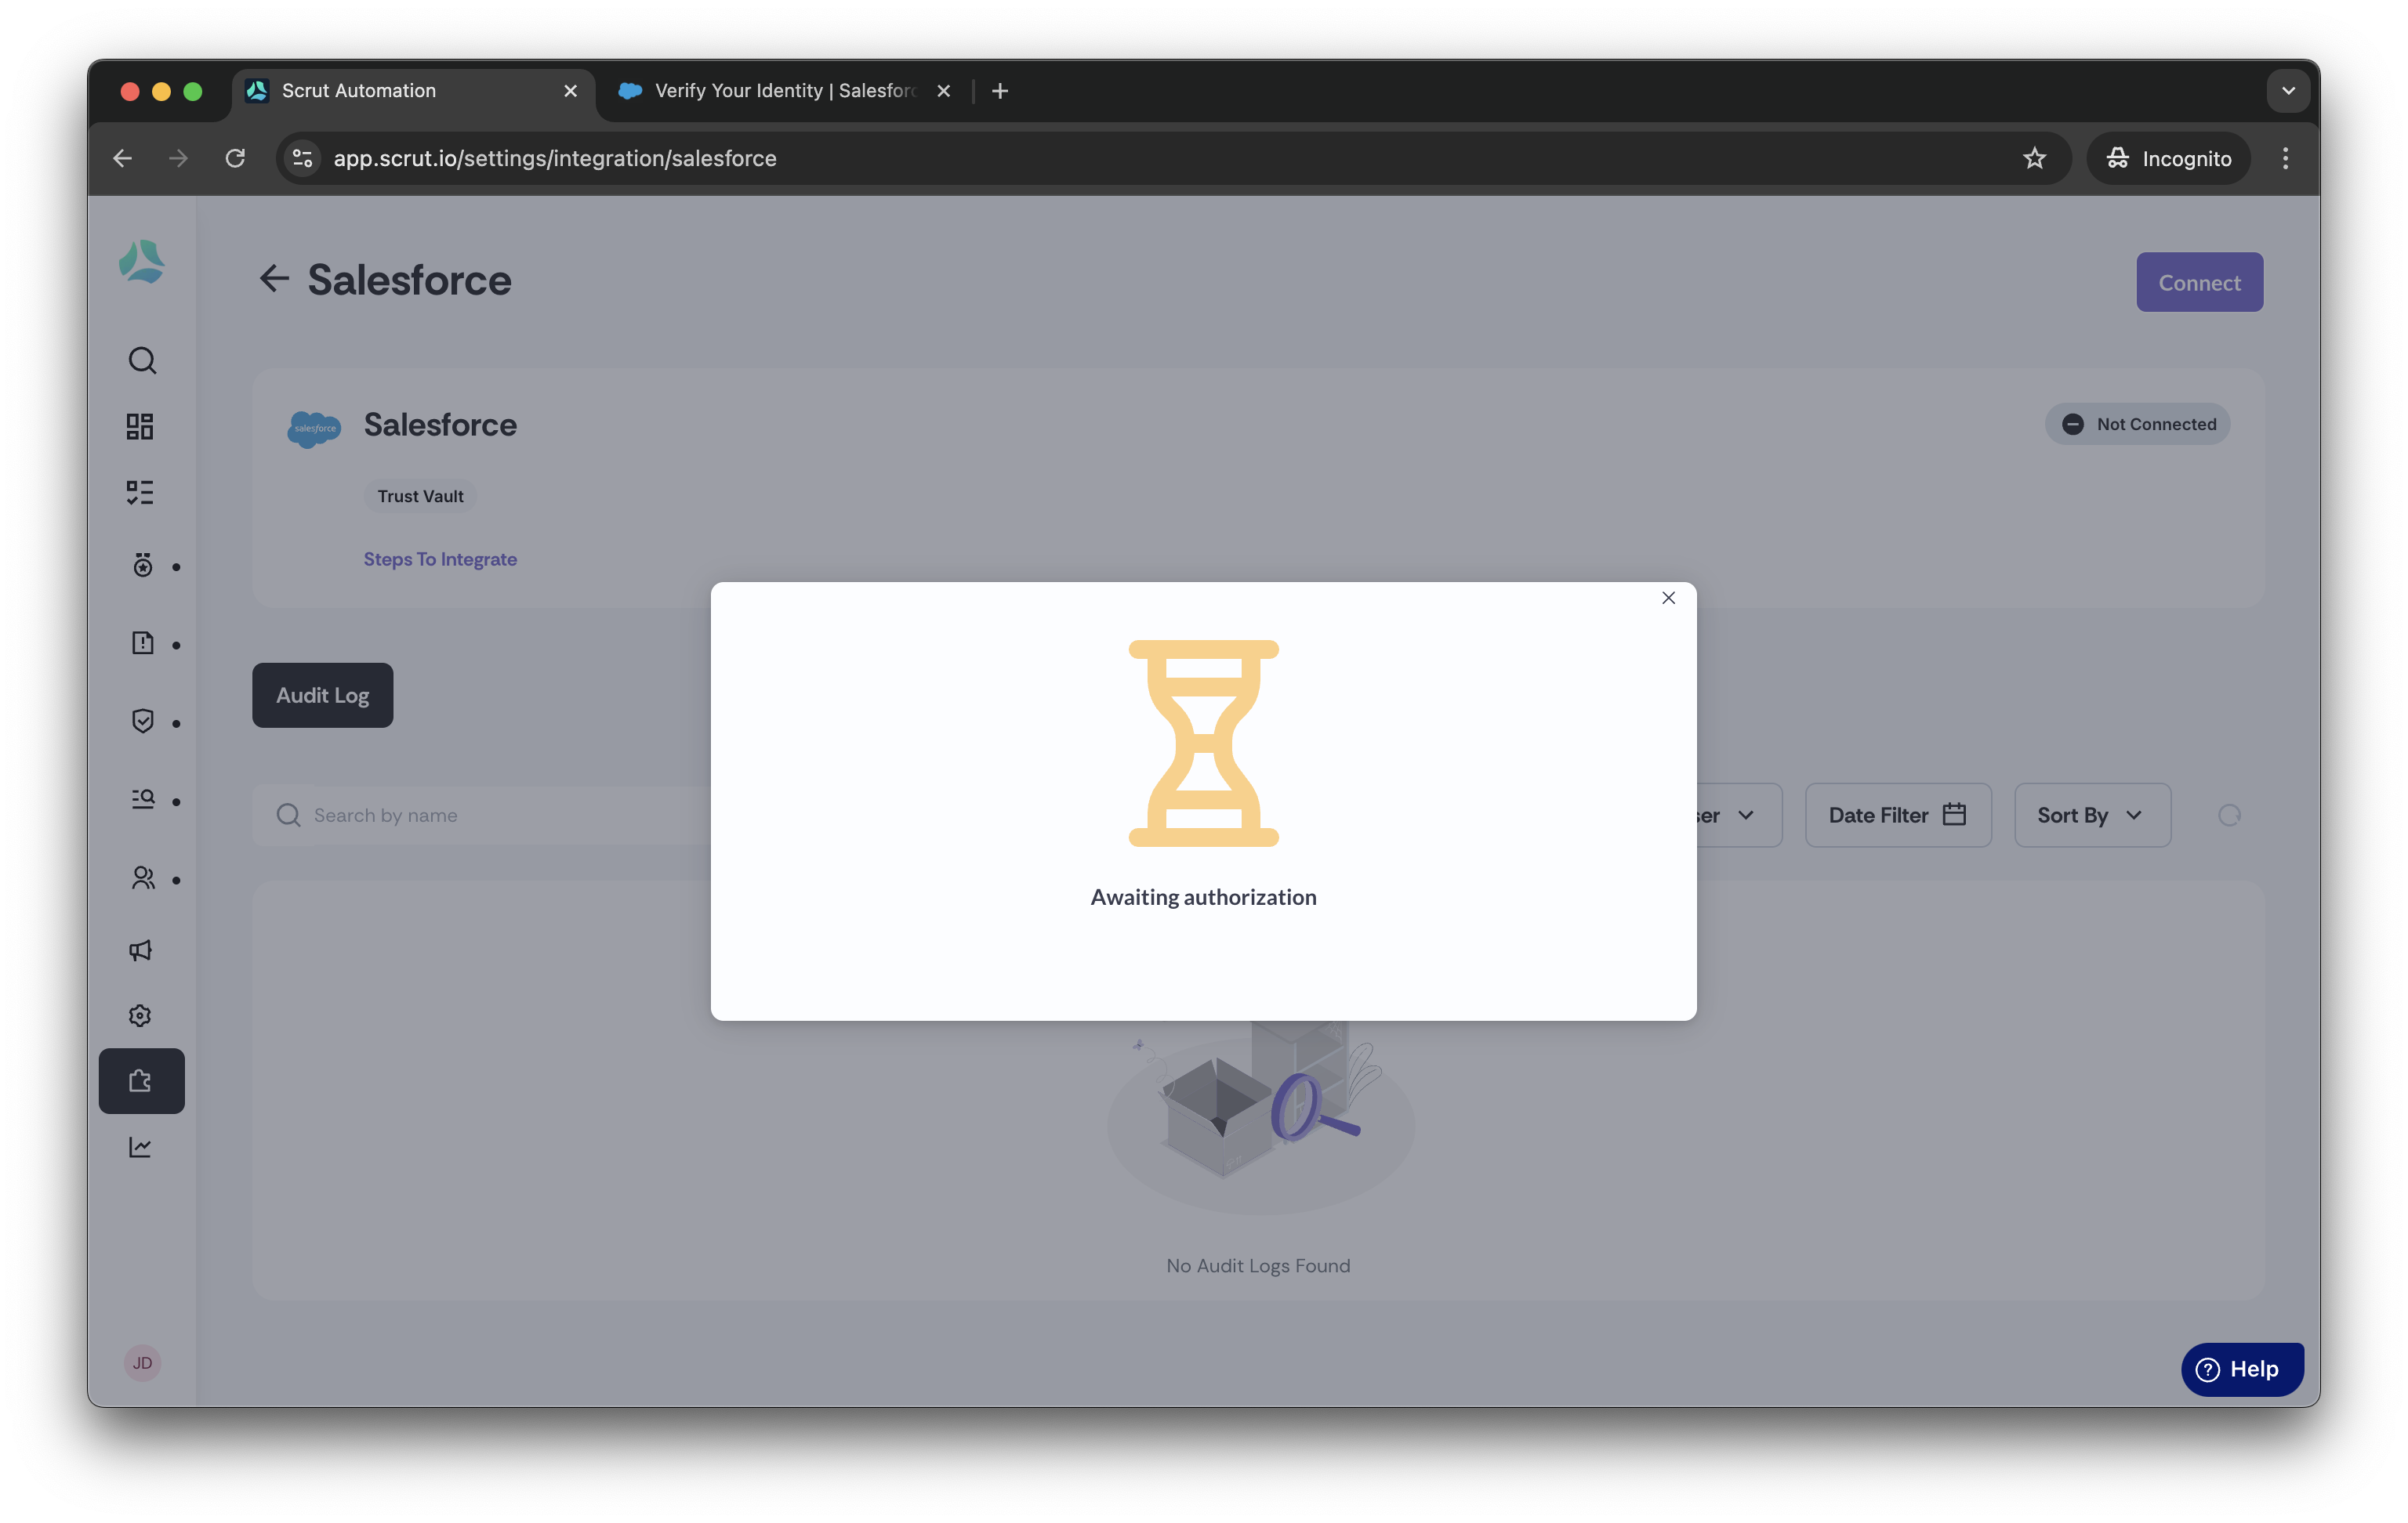Viewport: 2408px width, 1523px height.
Task: Open the checklist icon in sidebar
Action: tap(140, 493)
